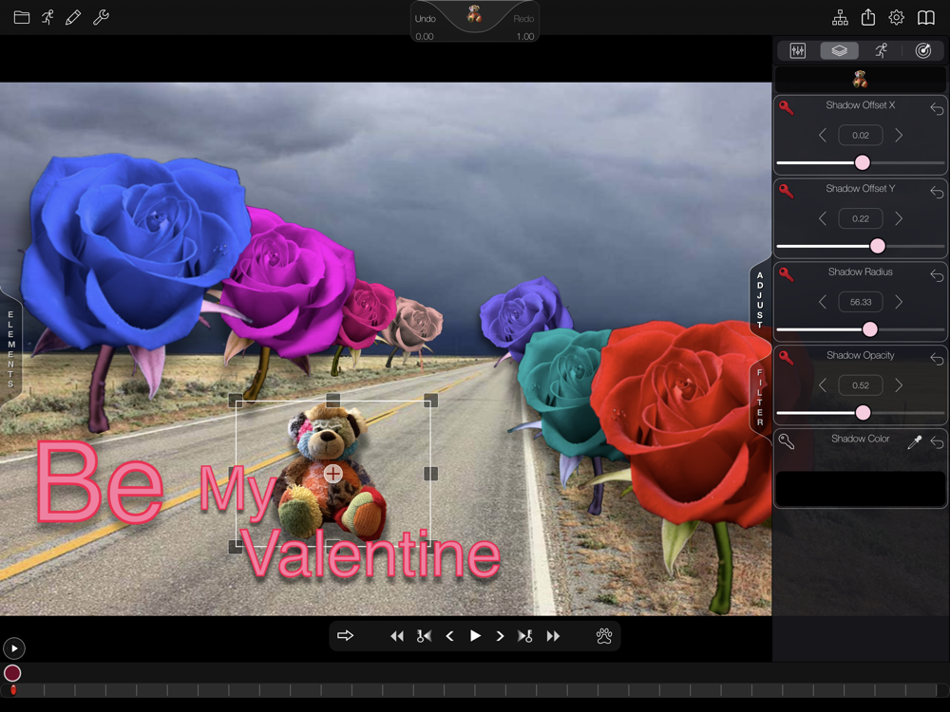This screenshot has height=712, width=950.
Task: Open the folder projects icon
Action: coord(21,18)
